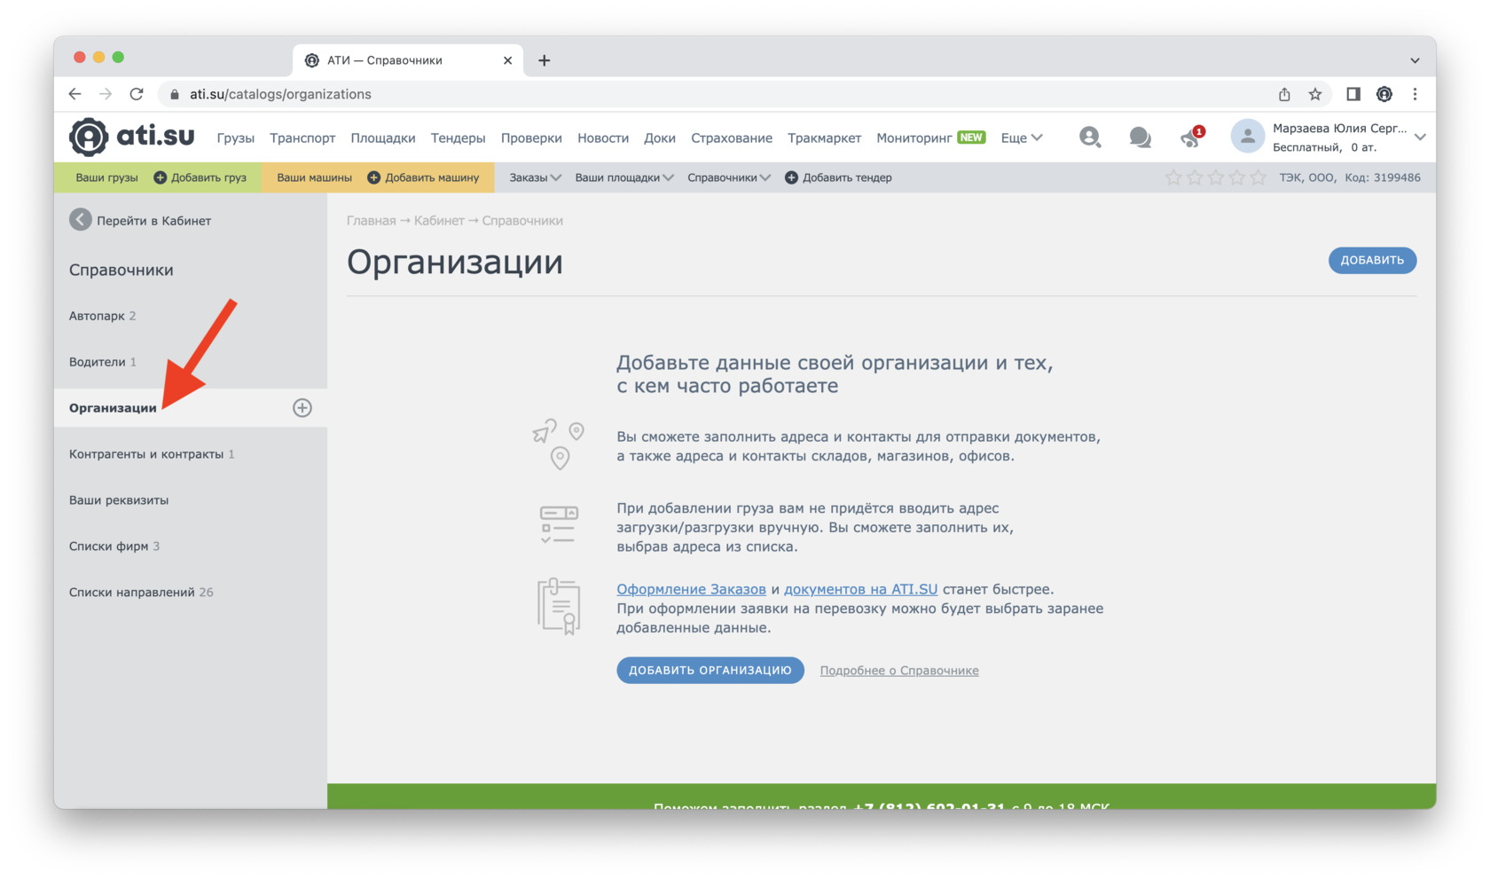Open the Новости menu
This screenshot has width=1490, height=880.
click(603, 137)
